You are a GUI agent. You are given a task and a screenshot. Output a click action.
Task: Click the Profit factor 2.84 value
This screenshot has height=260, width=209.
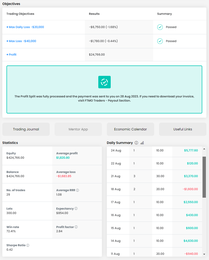click(x=59, y=231)
